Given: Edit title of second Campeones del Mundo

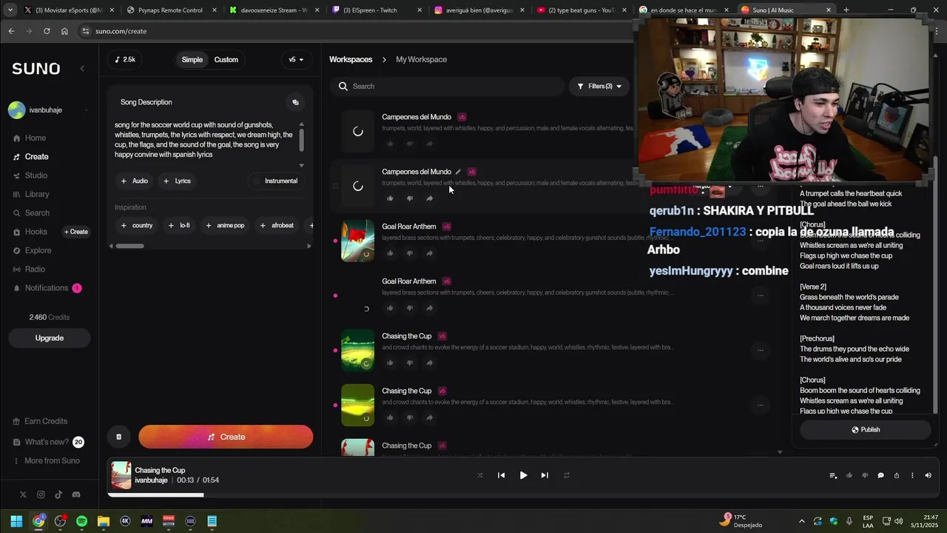Looking at the screenshot, I should point(458,172).
